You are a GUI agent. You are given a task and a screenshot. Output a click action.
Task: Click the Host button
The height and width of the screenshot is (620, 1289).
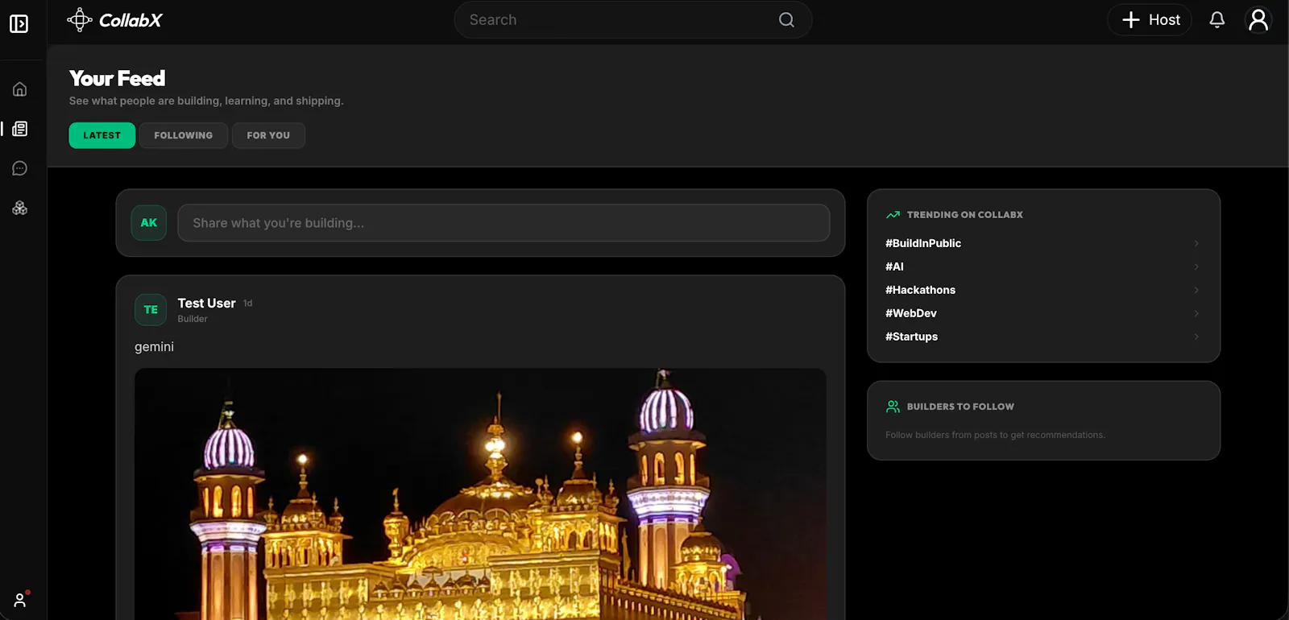[1150, 20]
